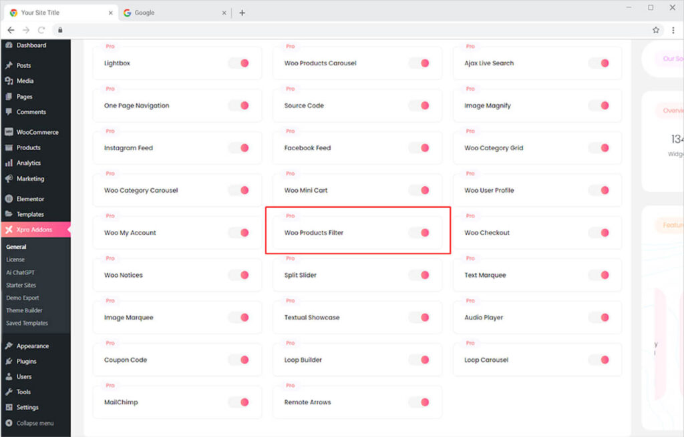Viewport: 684px width, 437px height.
Task: Toggle the MailChimp widget off
Action: 240,402
